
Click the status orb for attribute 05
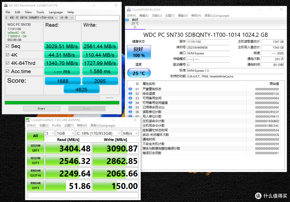(x=130, y=107)
